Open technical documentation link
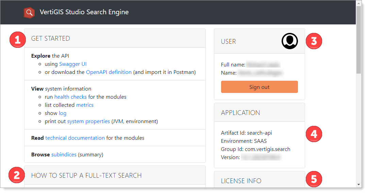This screenshot has width=367, height=193. click(75, 138)
